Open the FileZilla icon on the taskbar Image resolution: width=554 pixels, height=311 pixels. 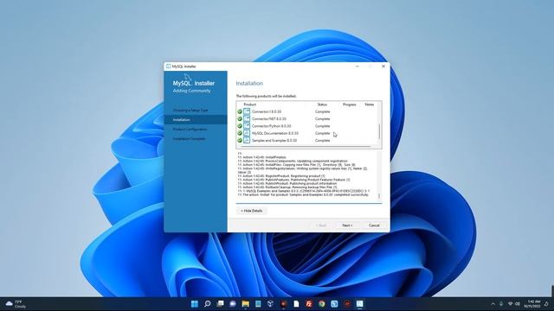(x=309, y=304)
